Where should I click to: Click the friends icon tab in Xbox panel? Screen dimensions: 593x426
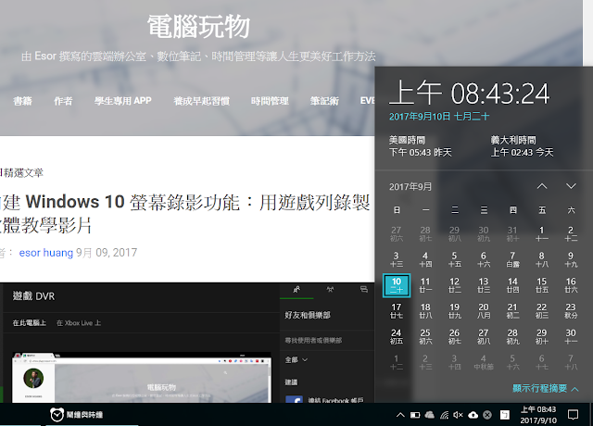tap(296, 290)
